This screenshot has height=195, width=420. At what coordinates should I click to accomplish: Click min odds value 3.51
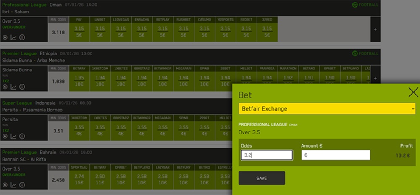click(59, 131)
